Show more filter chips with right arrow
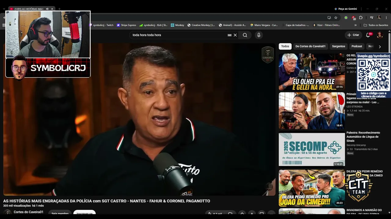The width and height of the screenshot is (391, 219). 380,47
